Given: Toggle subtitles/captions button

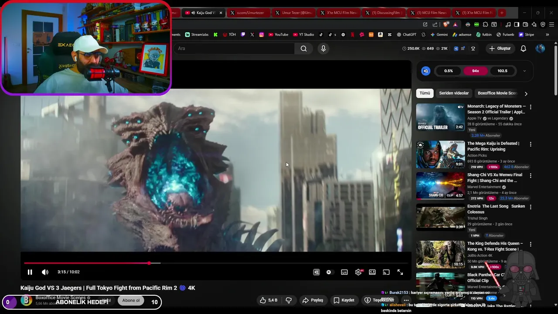Looking at the screenshot, I should (x=344, y=272).
